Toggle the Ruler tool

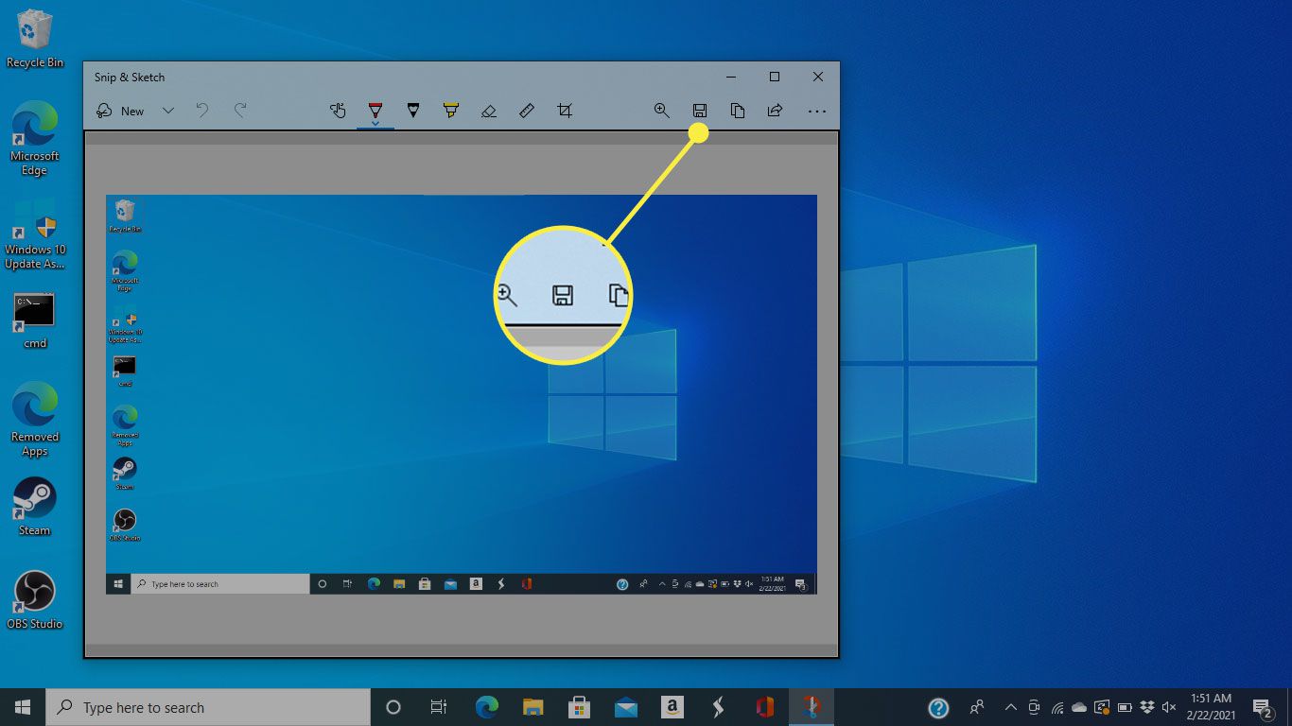(527, 111)
